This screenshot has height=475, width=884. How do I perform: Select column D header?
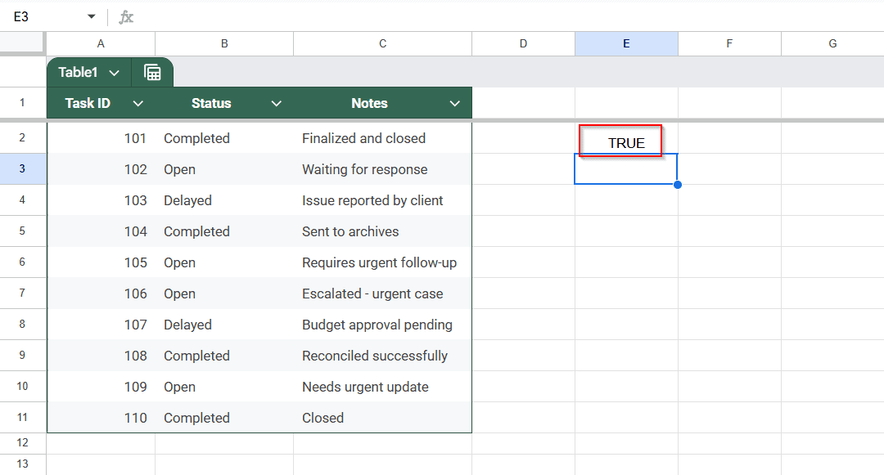(x=523, y=44)
